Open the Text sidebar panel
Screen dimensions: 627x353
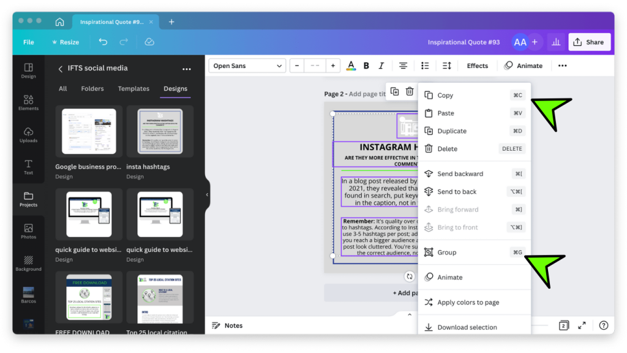pos(28,167)
